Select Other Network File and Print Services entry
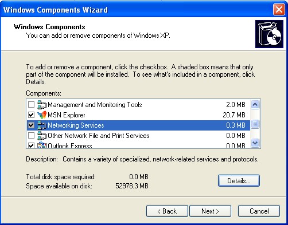The image size is (288, 225). pyautogui.click(x=138, y=136)
